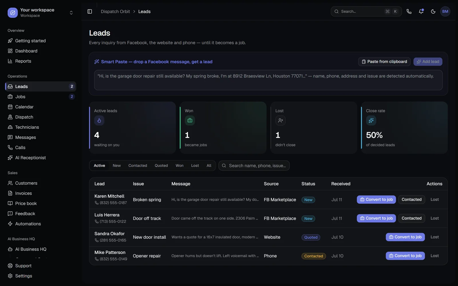Viewport: 458px width, 286px height.
Task: Convert Luis Herrera lead to job
Action: (376, 218)
